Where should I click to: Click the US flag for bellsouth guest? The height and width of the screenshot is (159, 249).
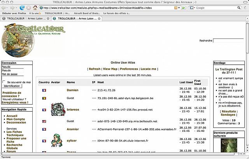click(x=44, y=121)
